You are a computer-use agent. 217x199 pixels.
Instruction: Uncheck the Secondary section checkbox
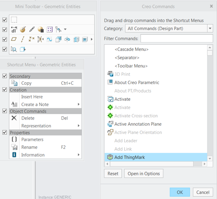pos(4,76)
